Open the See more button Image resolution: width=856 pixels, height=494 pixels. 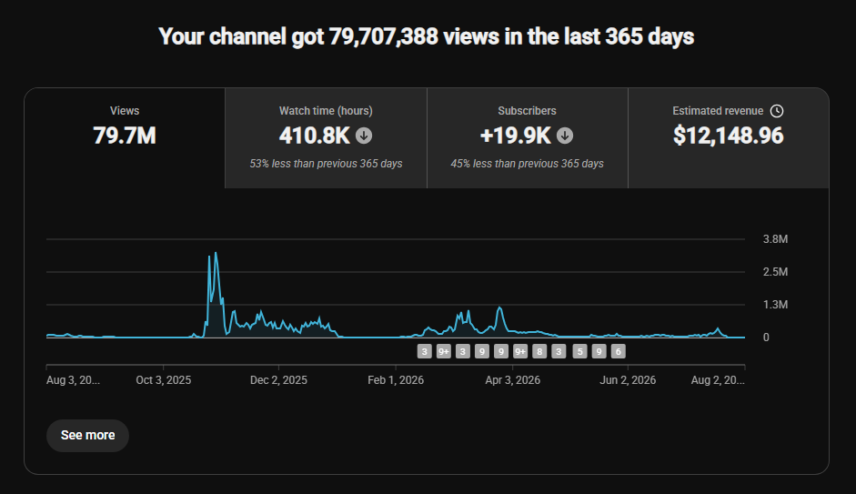[x=87, y=435]
